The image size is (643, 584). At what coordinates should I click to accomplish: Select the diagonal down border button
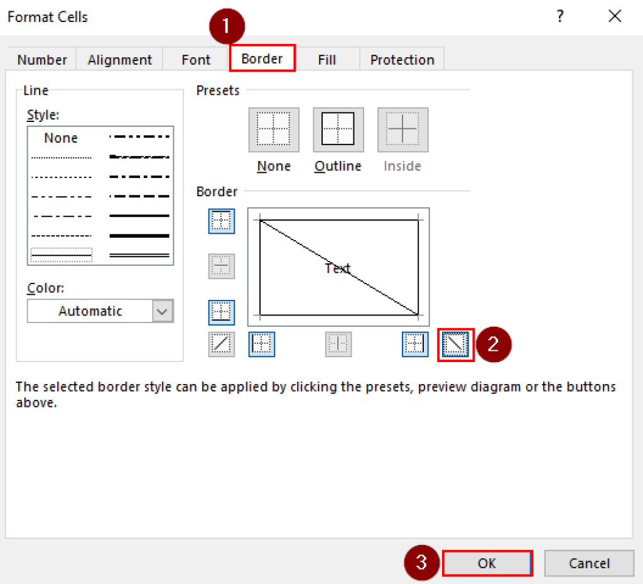[x=455, y=344]
